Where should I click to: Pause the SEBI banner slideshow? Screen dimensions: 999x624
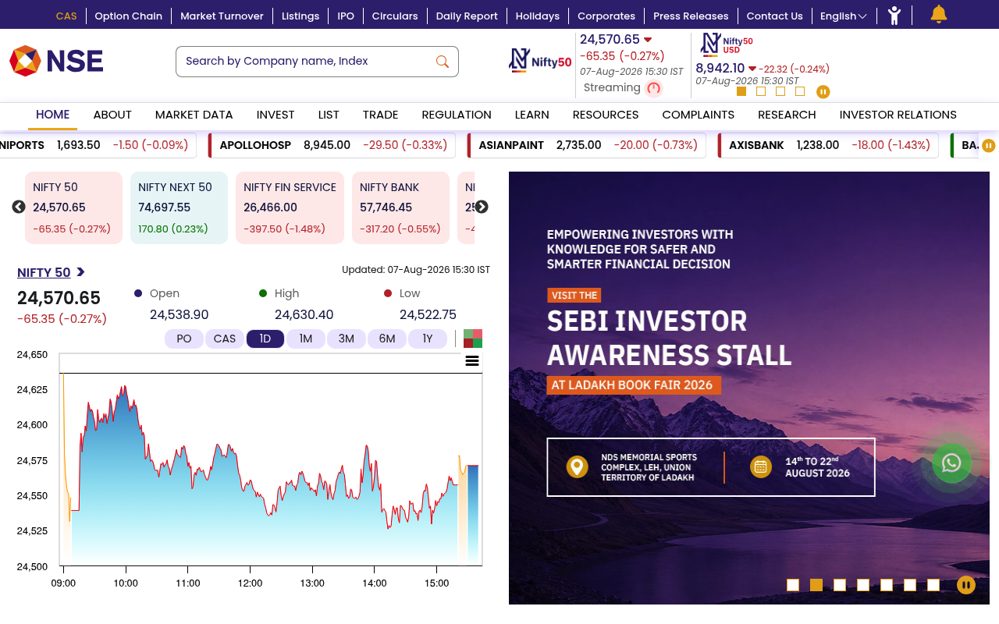click(966, 585)
